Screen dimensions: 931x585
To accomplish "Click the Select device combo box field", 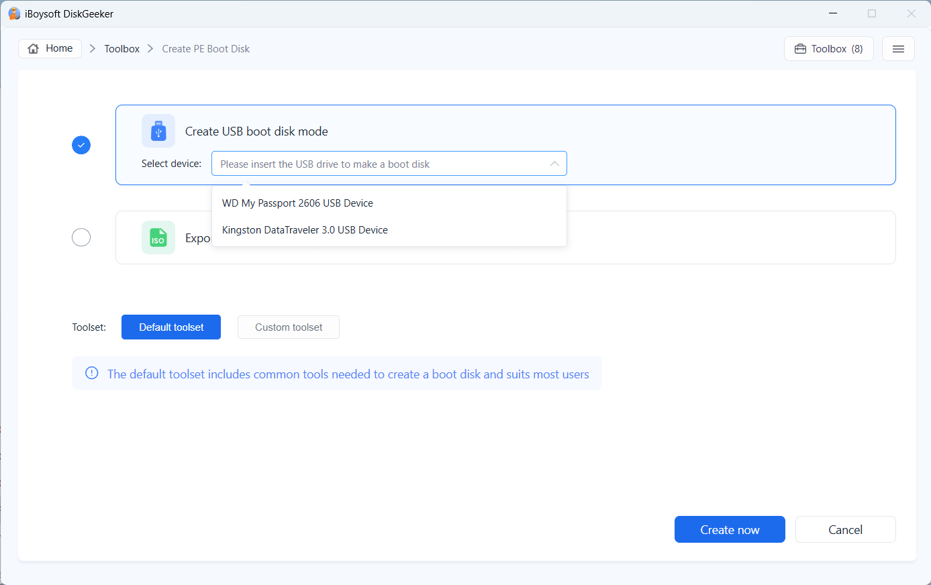I will 389,164.
